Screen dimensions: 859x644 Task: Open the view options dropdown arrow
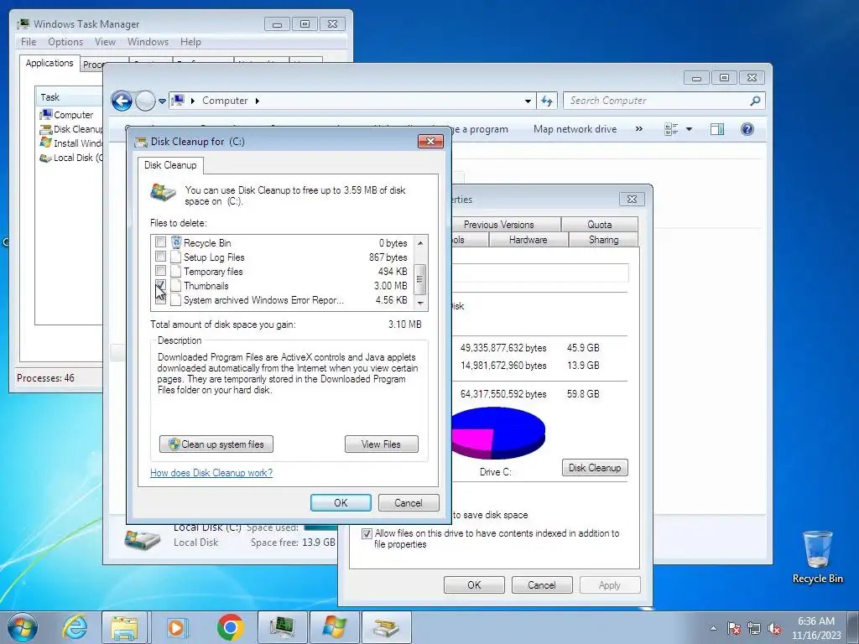point(690,129)
